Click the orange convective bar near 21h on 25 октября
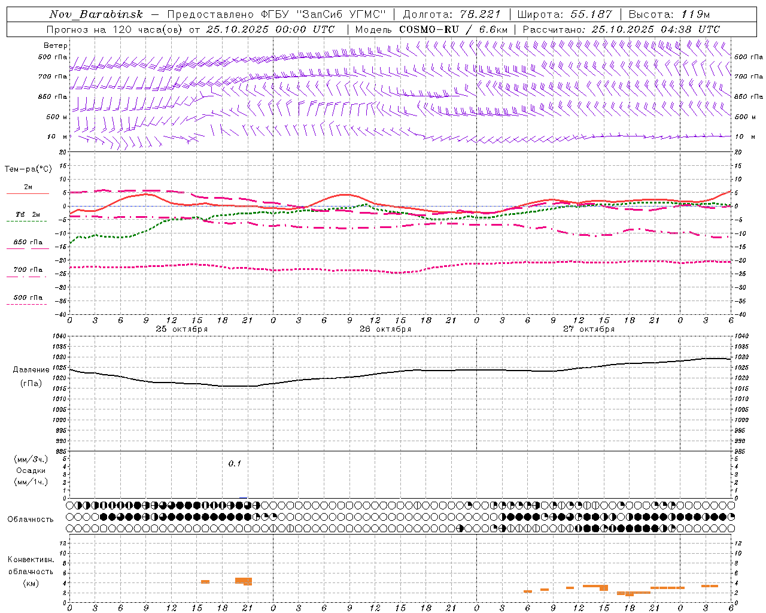 [x=244, y=581]
